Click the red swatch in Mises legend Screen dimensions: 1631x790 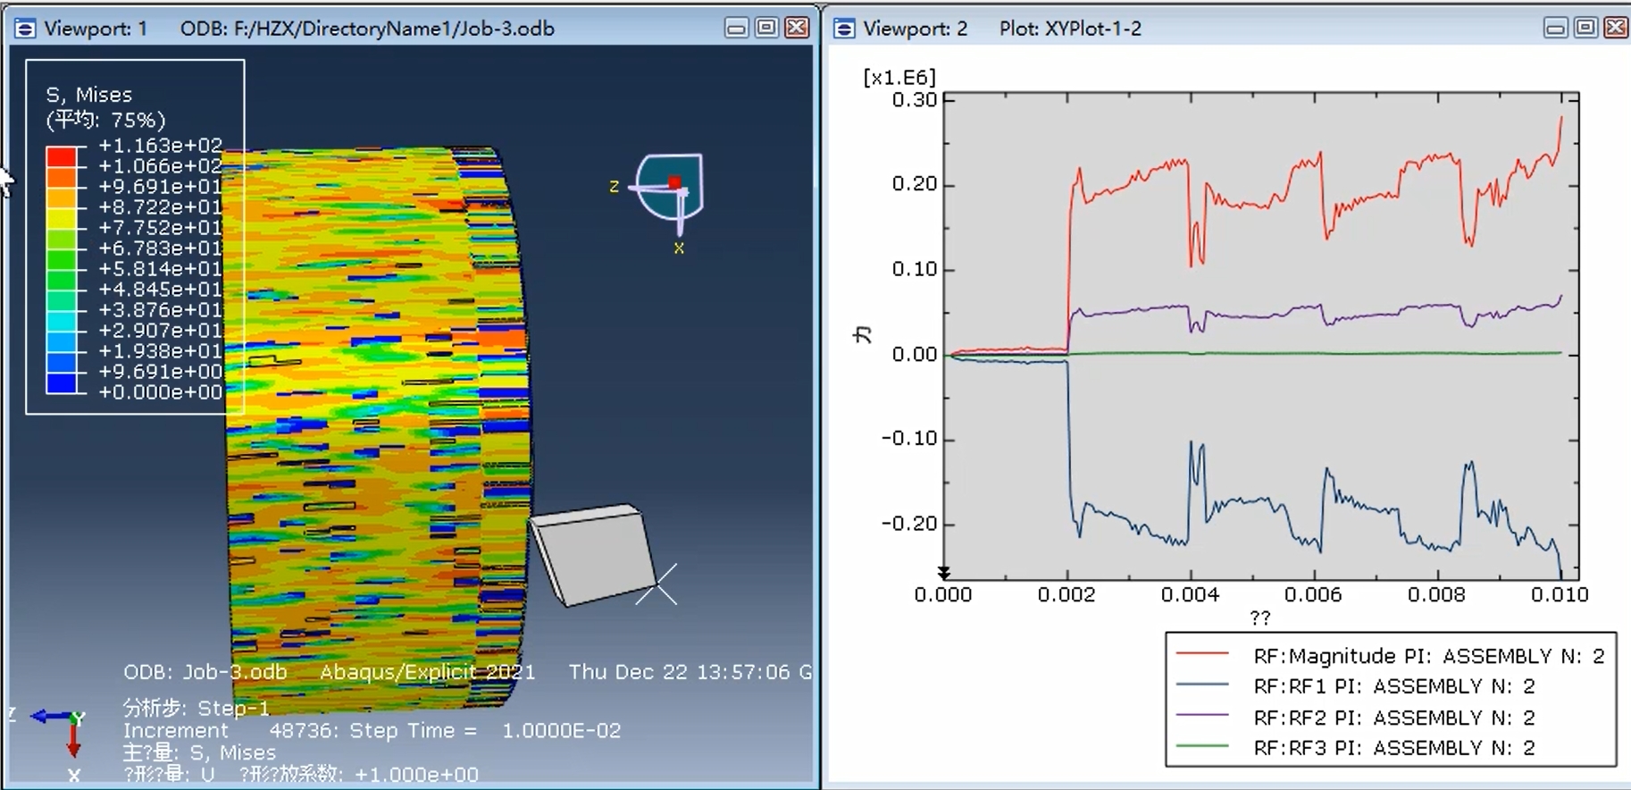(62, 156)
